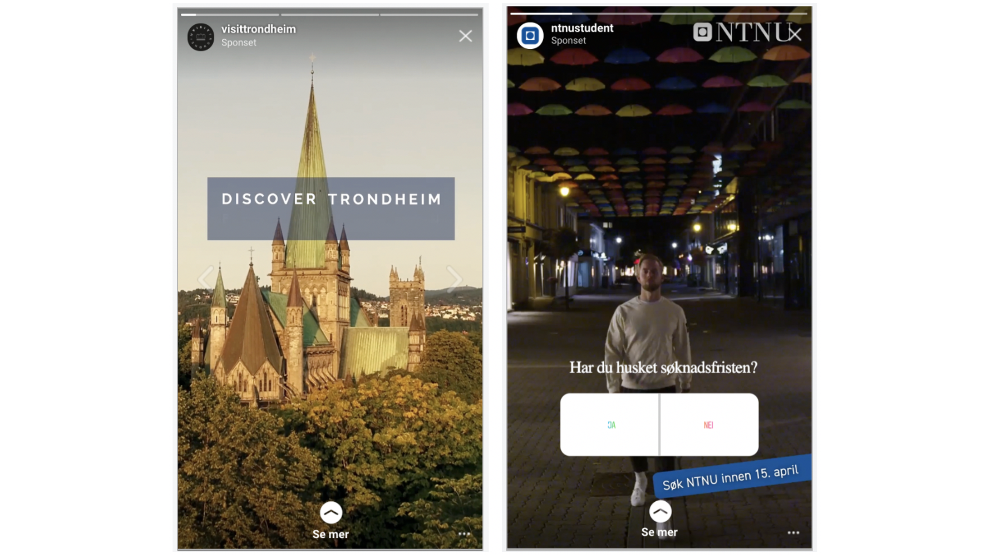
Task: Vote NEI in the poll
Action: (x=709, y=425)
